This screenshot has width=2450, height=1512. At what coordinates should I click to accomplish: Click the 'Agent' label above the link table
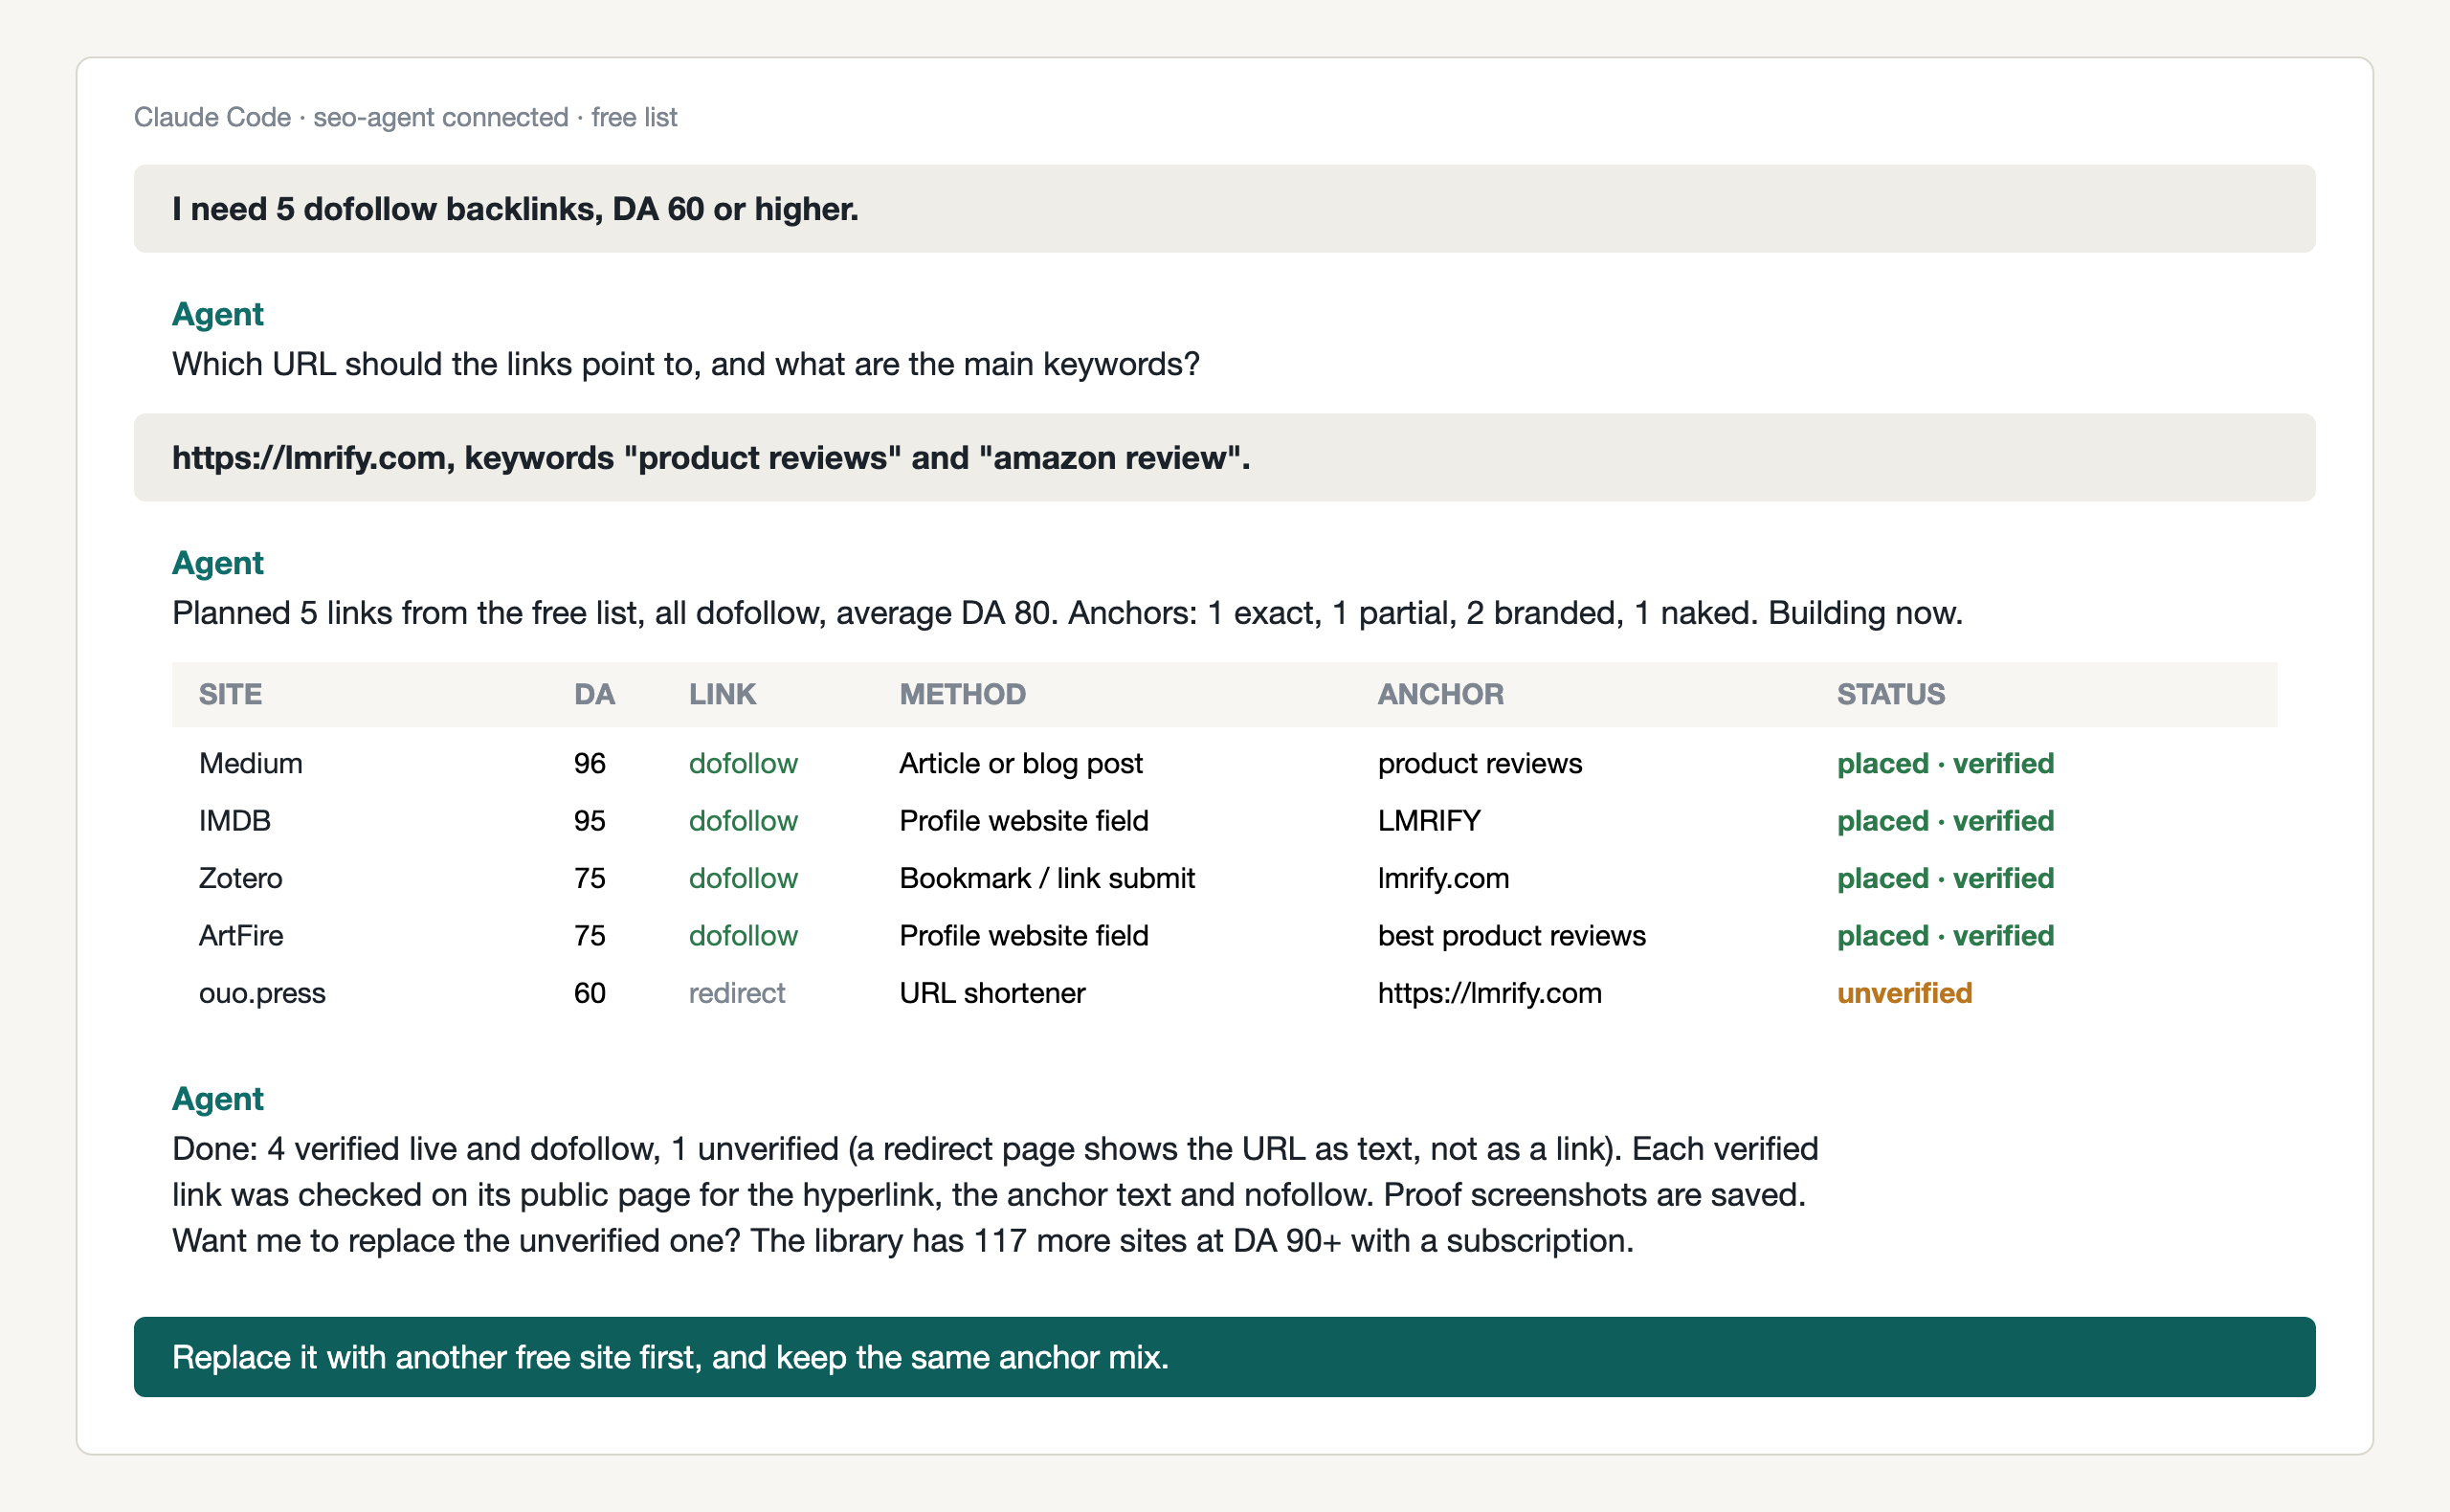[x=217, y=563]
